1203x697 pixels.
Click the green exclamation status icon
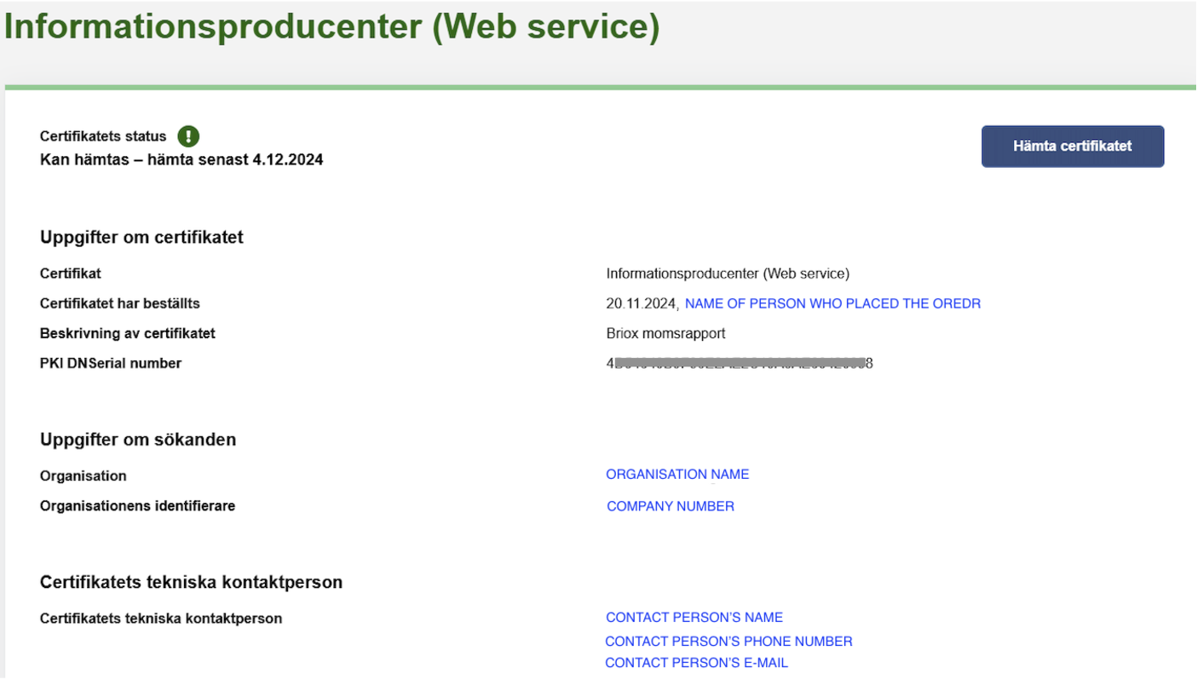pos(188,136)
